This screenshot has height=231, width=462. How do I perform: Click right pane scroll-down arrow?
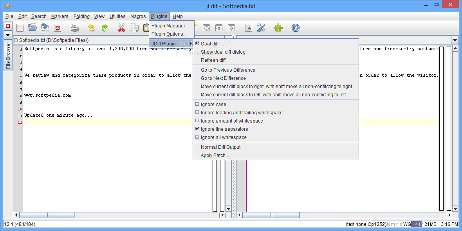click(x=455, y=209)
